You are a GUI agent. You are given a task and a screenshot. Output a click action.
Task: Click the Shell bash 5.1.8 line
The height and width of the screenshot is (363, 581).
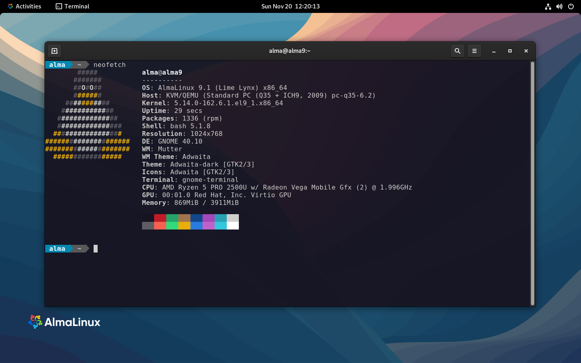[x=176, y=126]
